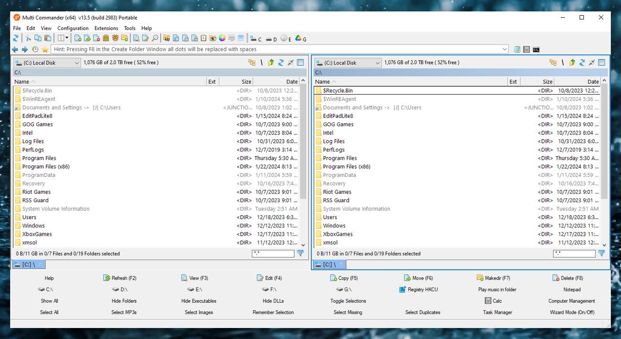Open drive E disc icon in toolbar
Viewport: 621px width, 339px height.
click(286, 38)
